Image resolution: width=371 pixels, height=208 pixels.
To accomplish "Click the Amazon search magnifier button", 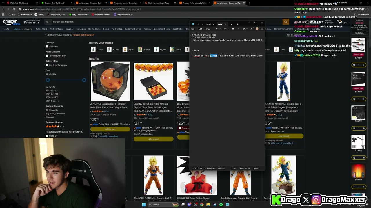I will (286, 22).
